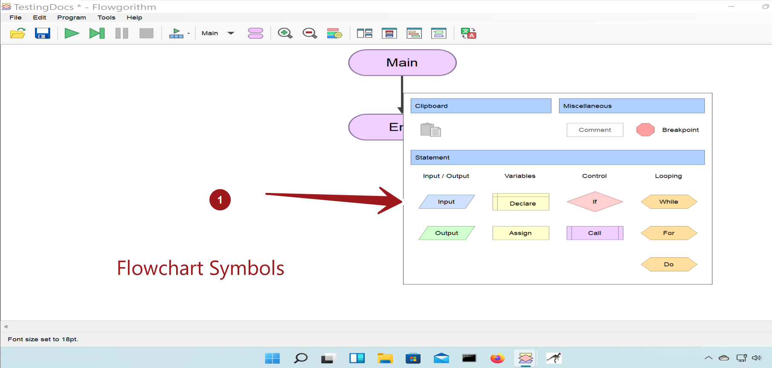Click the Pause icon in toolbar
This screenshot has width=772, height=368.
coord(122,33)
